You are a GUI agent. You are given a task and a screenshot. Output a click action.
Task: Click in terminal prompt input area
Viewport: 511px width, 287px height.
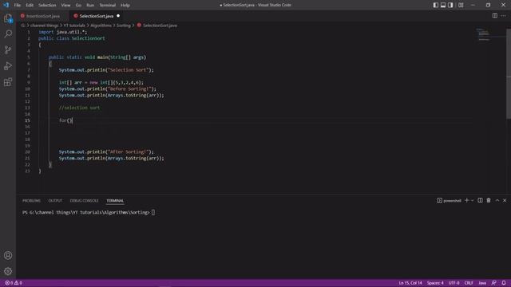tap(153, 213)
